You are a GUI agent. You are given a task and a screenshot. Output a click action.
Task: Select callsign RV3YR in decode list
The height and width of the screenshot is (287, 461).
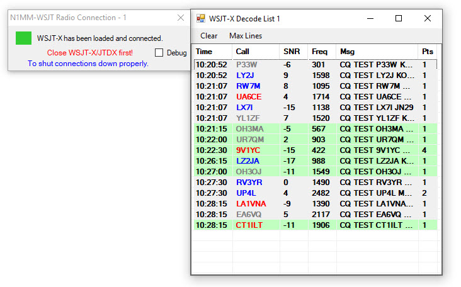249,183
